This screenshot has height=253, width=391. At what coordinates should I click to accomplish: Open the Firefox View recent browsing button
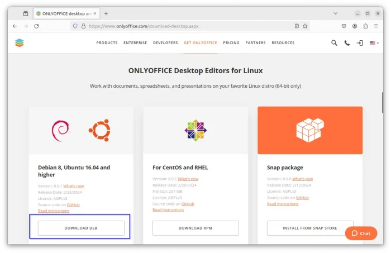26,13
